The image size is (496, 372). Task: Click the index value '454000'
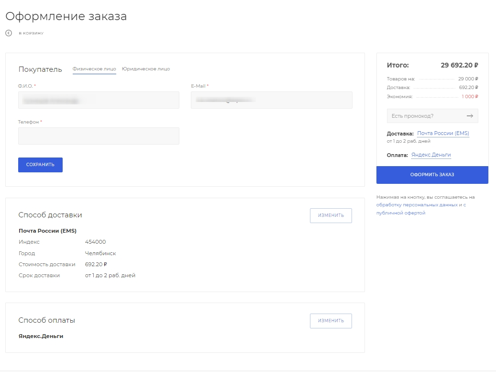(x=95, y=242)
